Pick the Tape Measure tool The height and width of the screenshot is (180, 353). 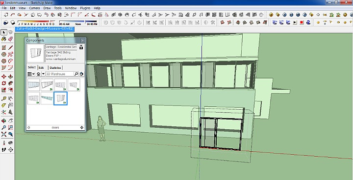click(x=4, y=99)
